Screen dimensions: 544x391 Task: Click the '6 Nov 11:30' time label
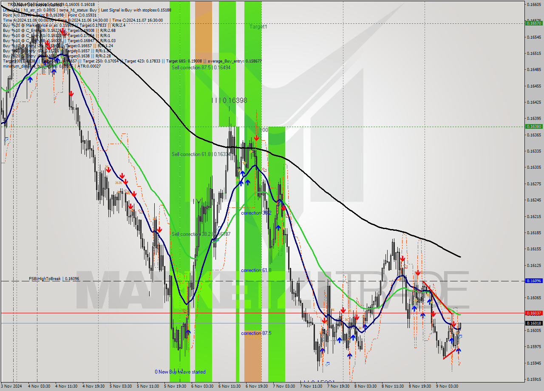[229, 386]
